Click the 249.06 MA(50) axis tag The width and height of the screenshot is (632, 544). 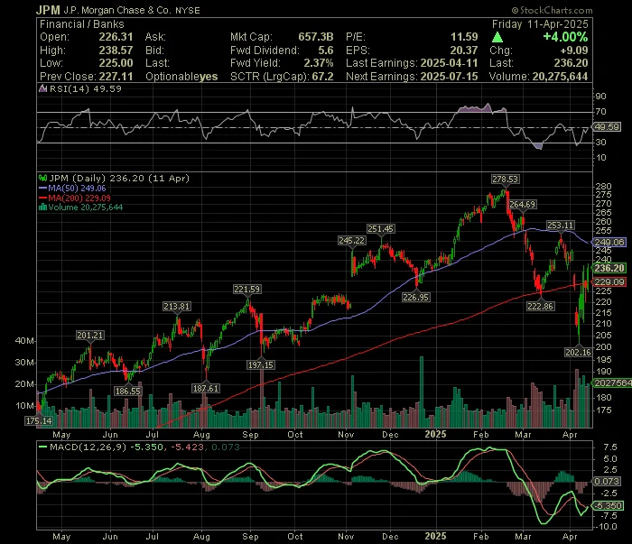click(x=609, y=243)
